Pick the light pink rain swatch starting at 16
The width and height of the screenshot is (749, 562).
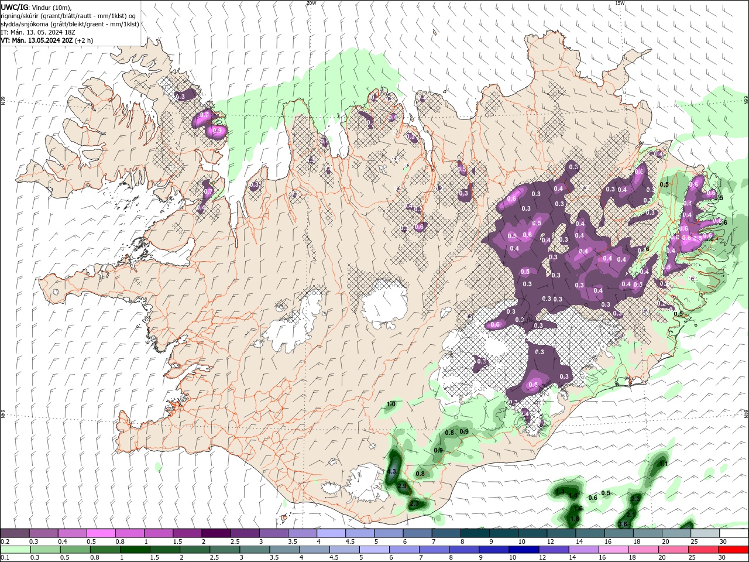tap(613, 550)
